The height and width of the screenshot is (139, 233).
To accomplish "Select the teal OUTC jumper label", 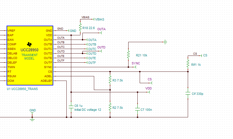I will coord(92,49).
